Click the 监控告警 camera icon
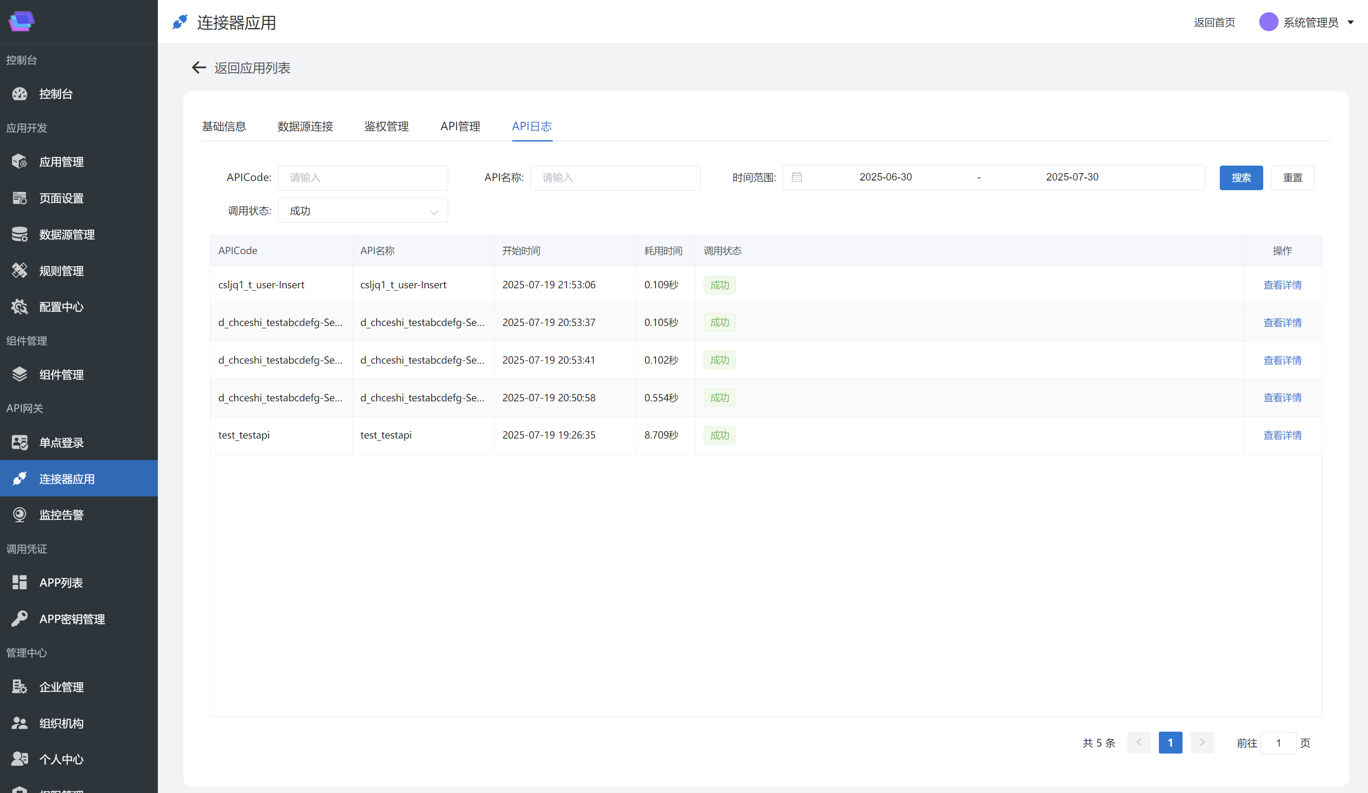 pos(20,515)
